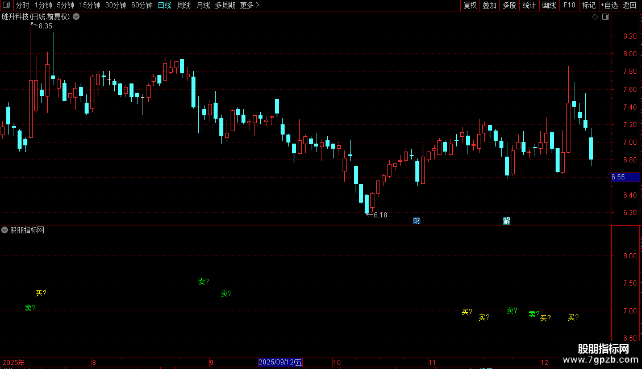This screenshot has height=369, width=642.
Task: Open the 复权 adjustment menu
Action: pos(470,5)
